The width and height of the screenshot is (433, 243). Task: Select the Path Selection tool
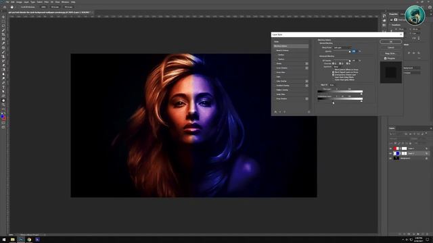[x=3, y=92]
